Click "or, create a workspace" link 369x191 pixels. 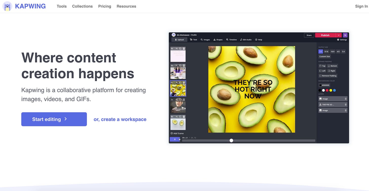[x=120, y=119]
